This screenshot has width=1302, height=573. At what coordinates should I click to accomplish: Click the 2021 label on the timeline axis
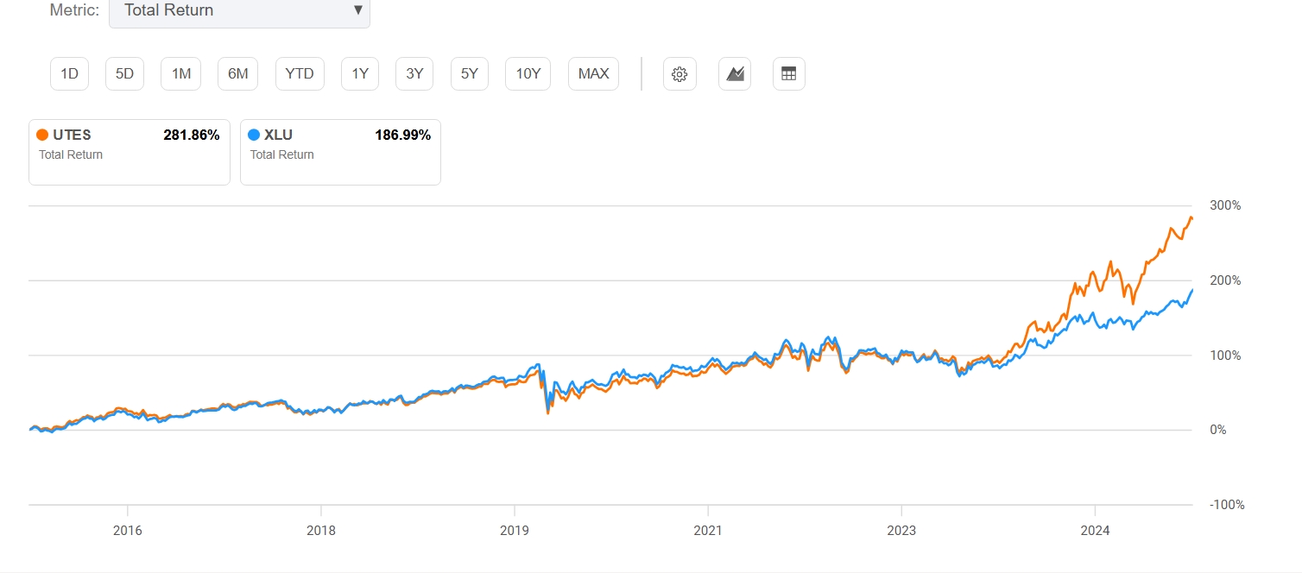pyautogui.click(x=707, y=530)
